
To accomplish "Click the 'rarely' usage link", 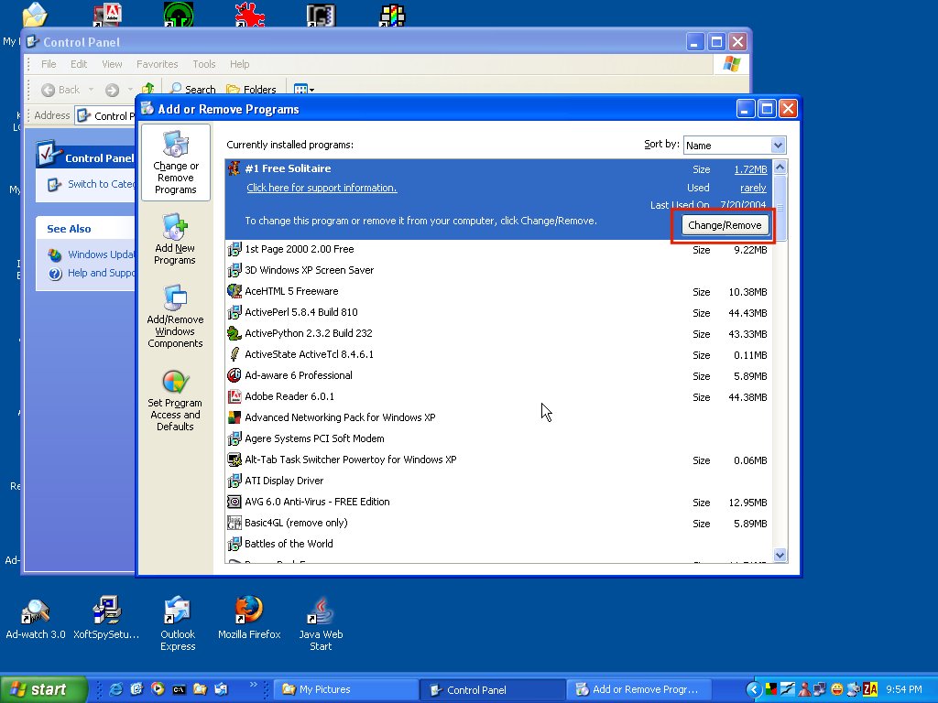I will point(753,188).
